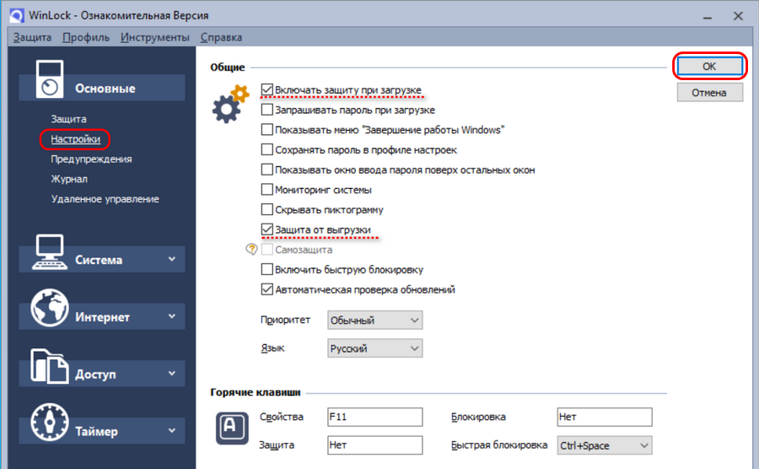Click the Система computer monitor icon

click(x=51, y=252)
